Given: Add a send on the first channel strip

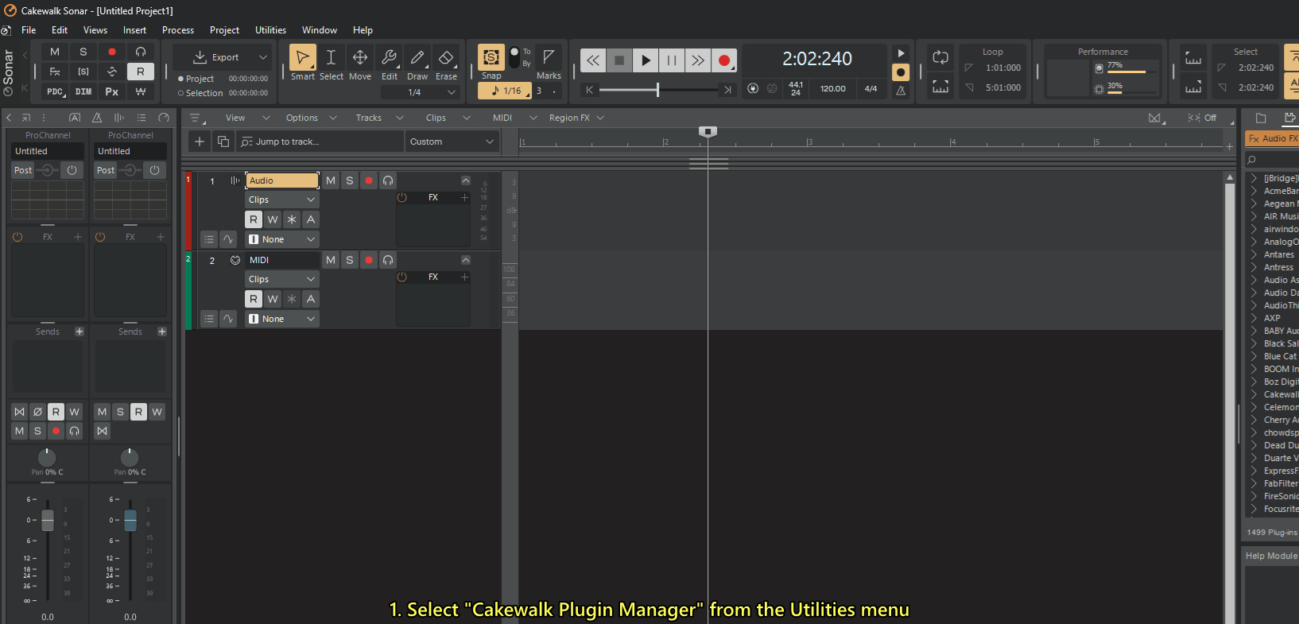Looking at the screenshot, I should point(79,331).
